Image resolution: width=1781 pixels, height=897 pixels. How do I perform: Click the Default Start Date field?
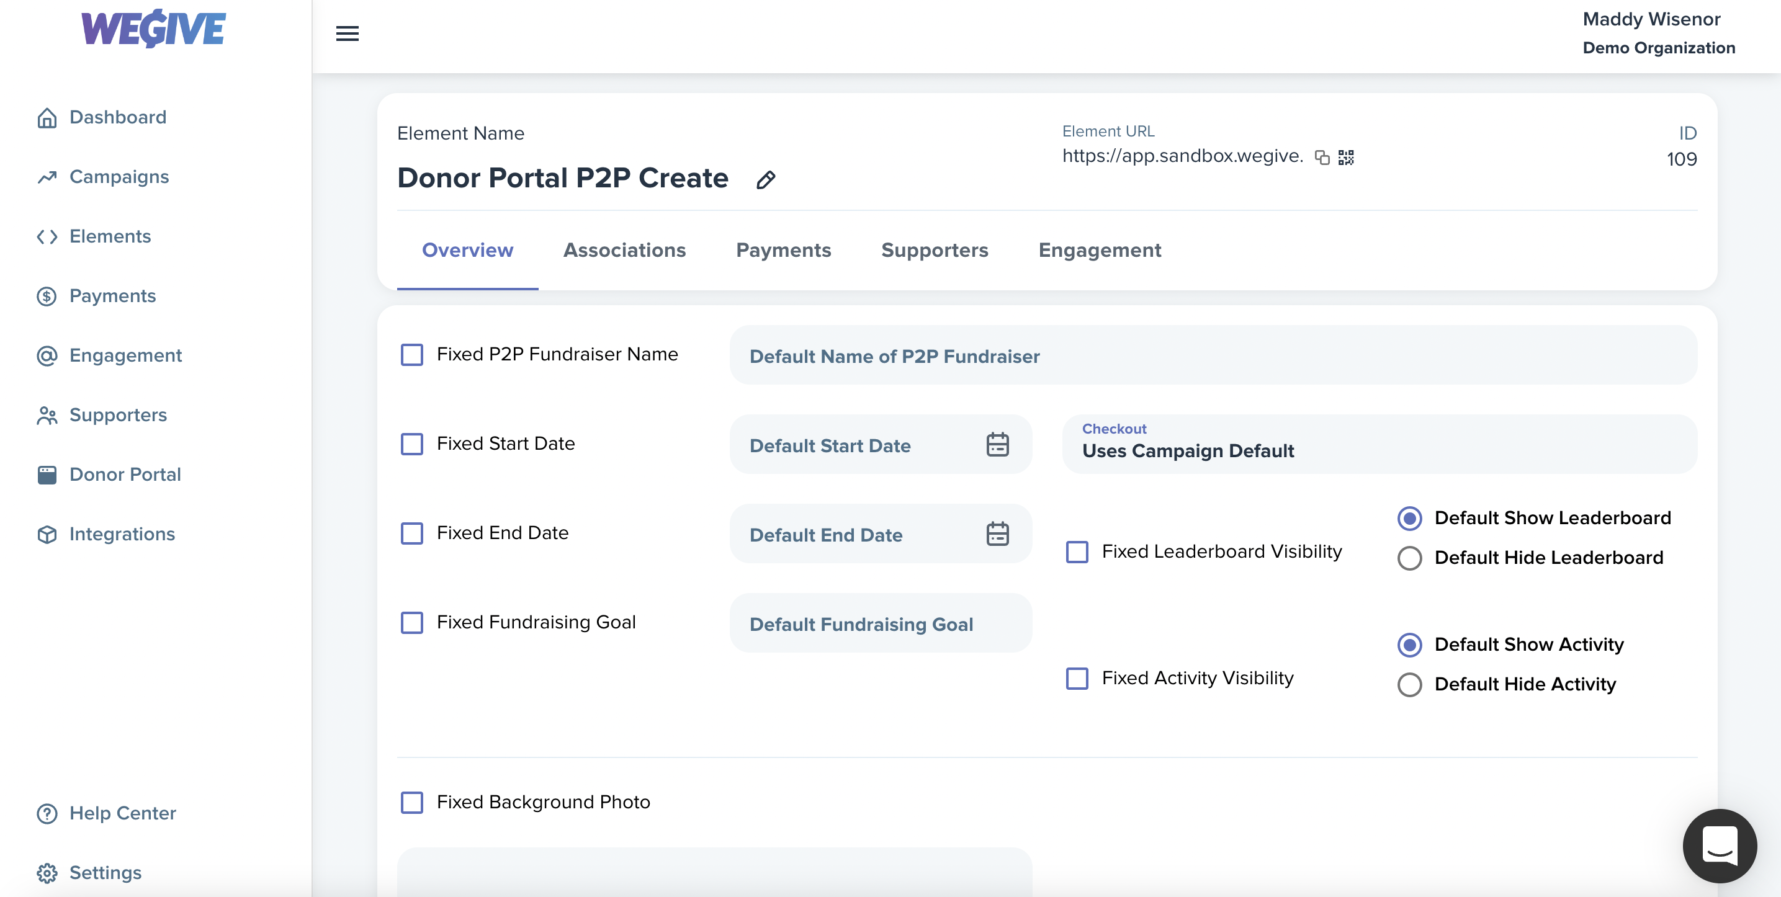(879, 444)
